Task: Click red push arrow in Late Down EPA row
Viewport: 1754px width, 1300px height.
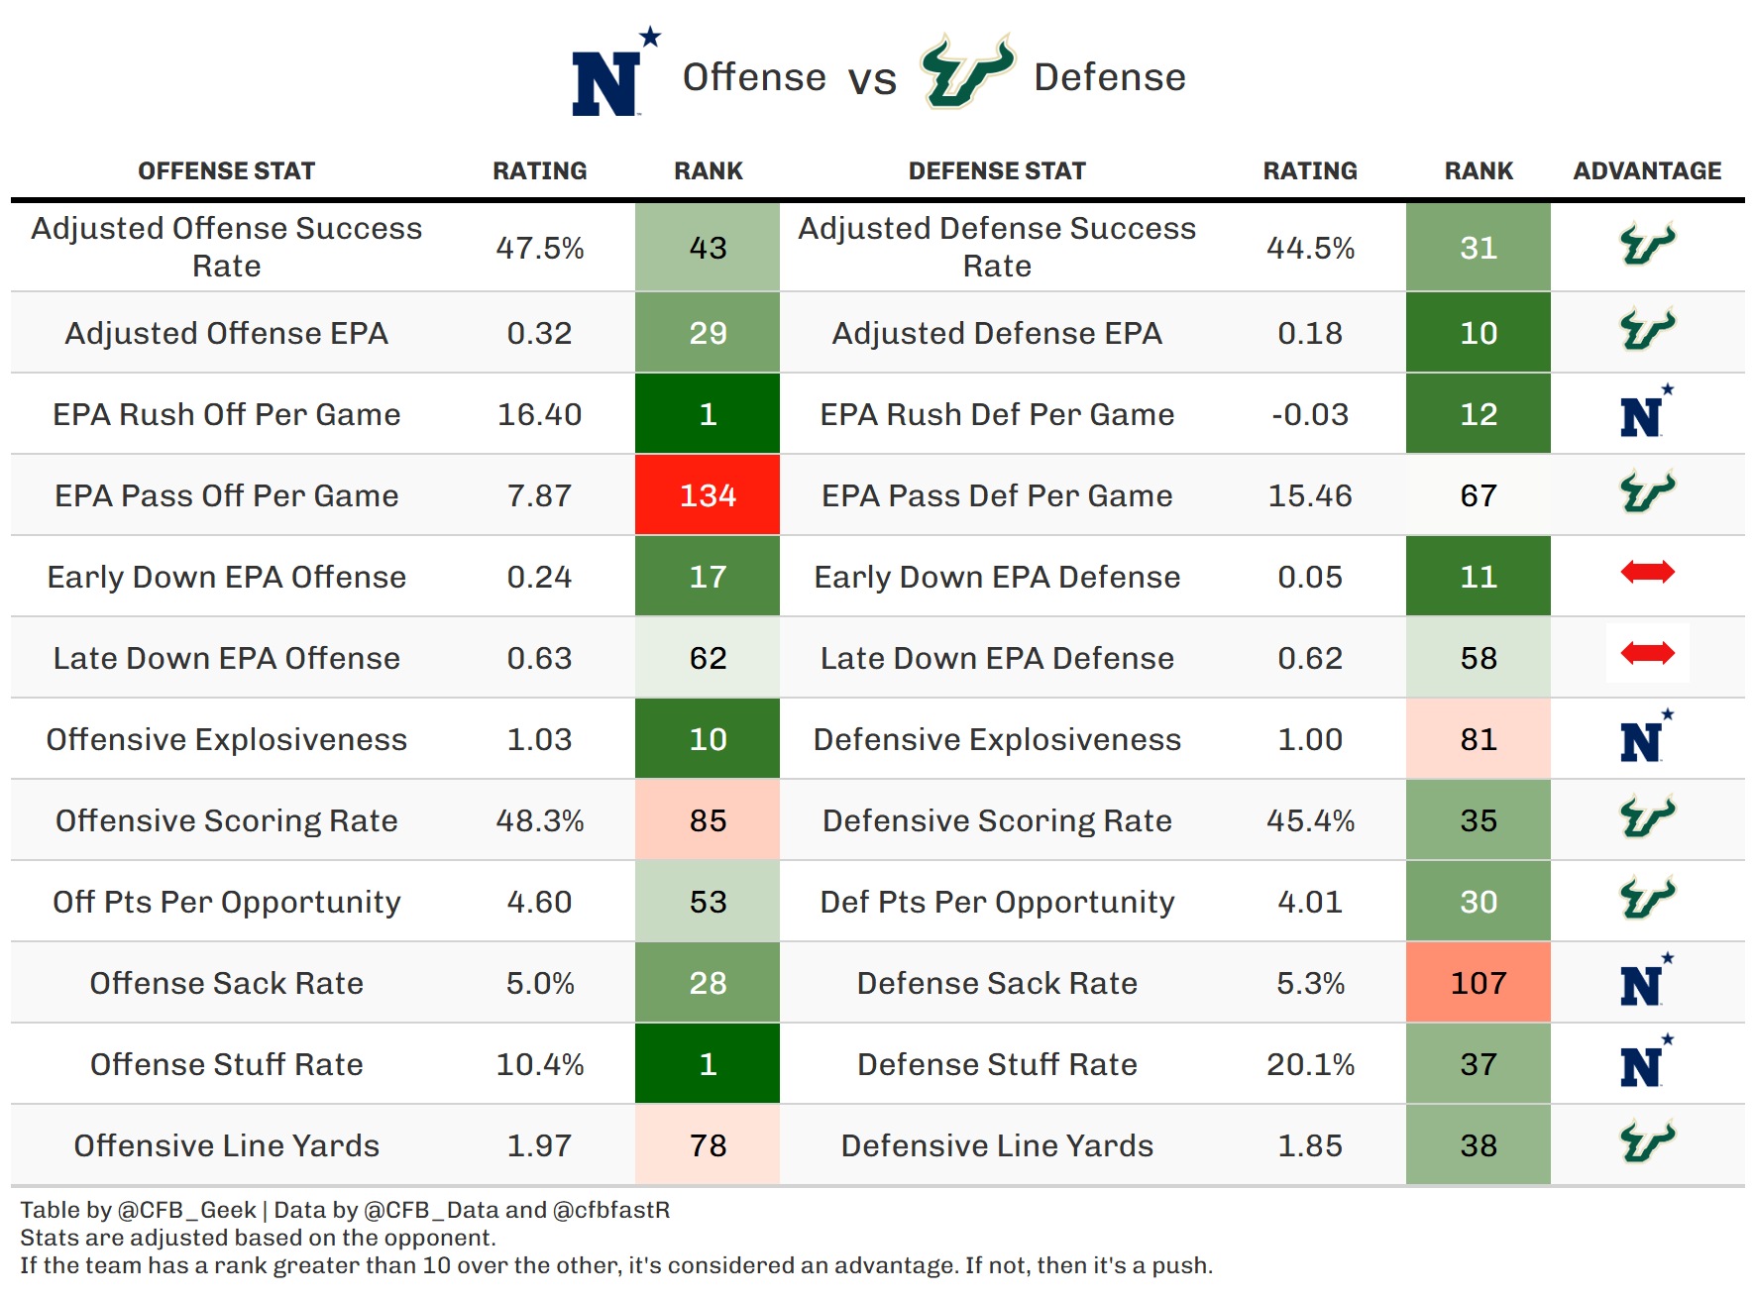Action: click(1647, 653)
